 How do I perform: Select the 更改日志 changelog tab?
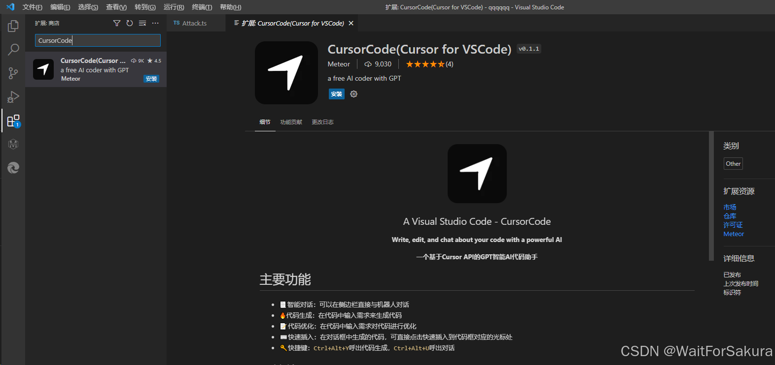coord(322,122)
